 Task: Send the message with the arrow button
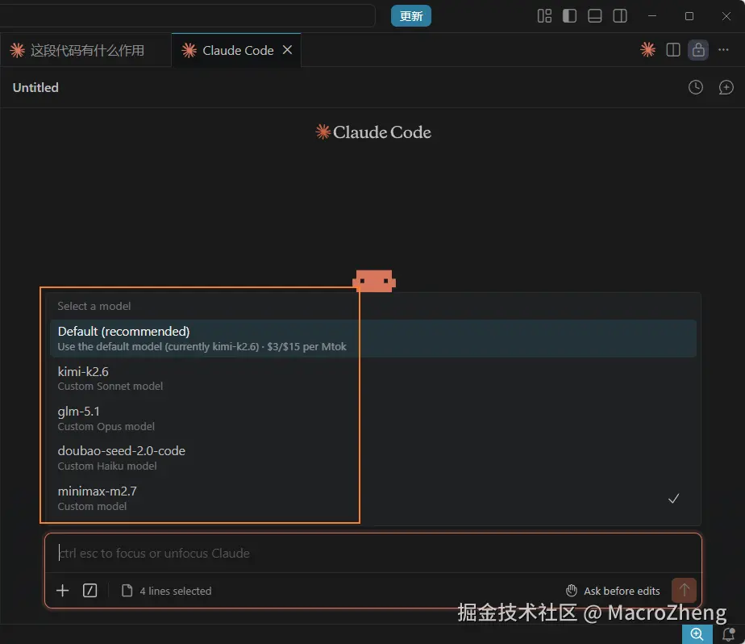[x=685, y=590]
